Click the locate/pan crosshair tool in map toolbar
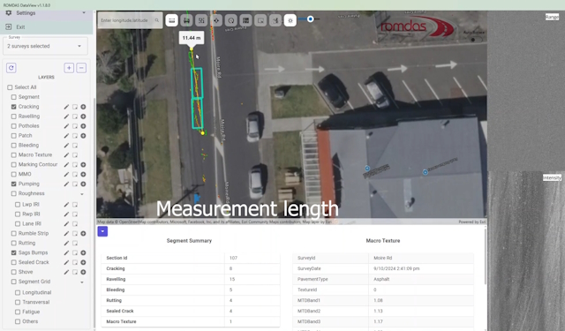 [216, 20]
